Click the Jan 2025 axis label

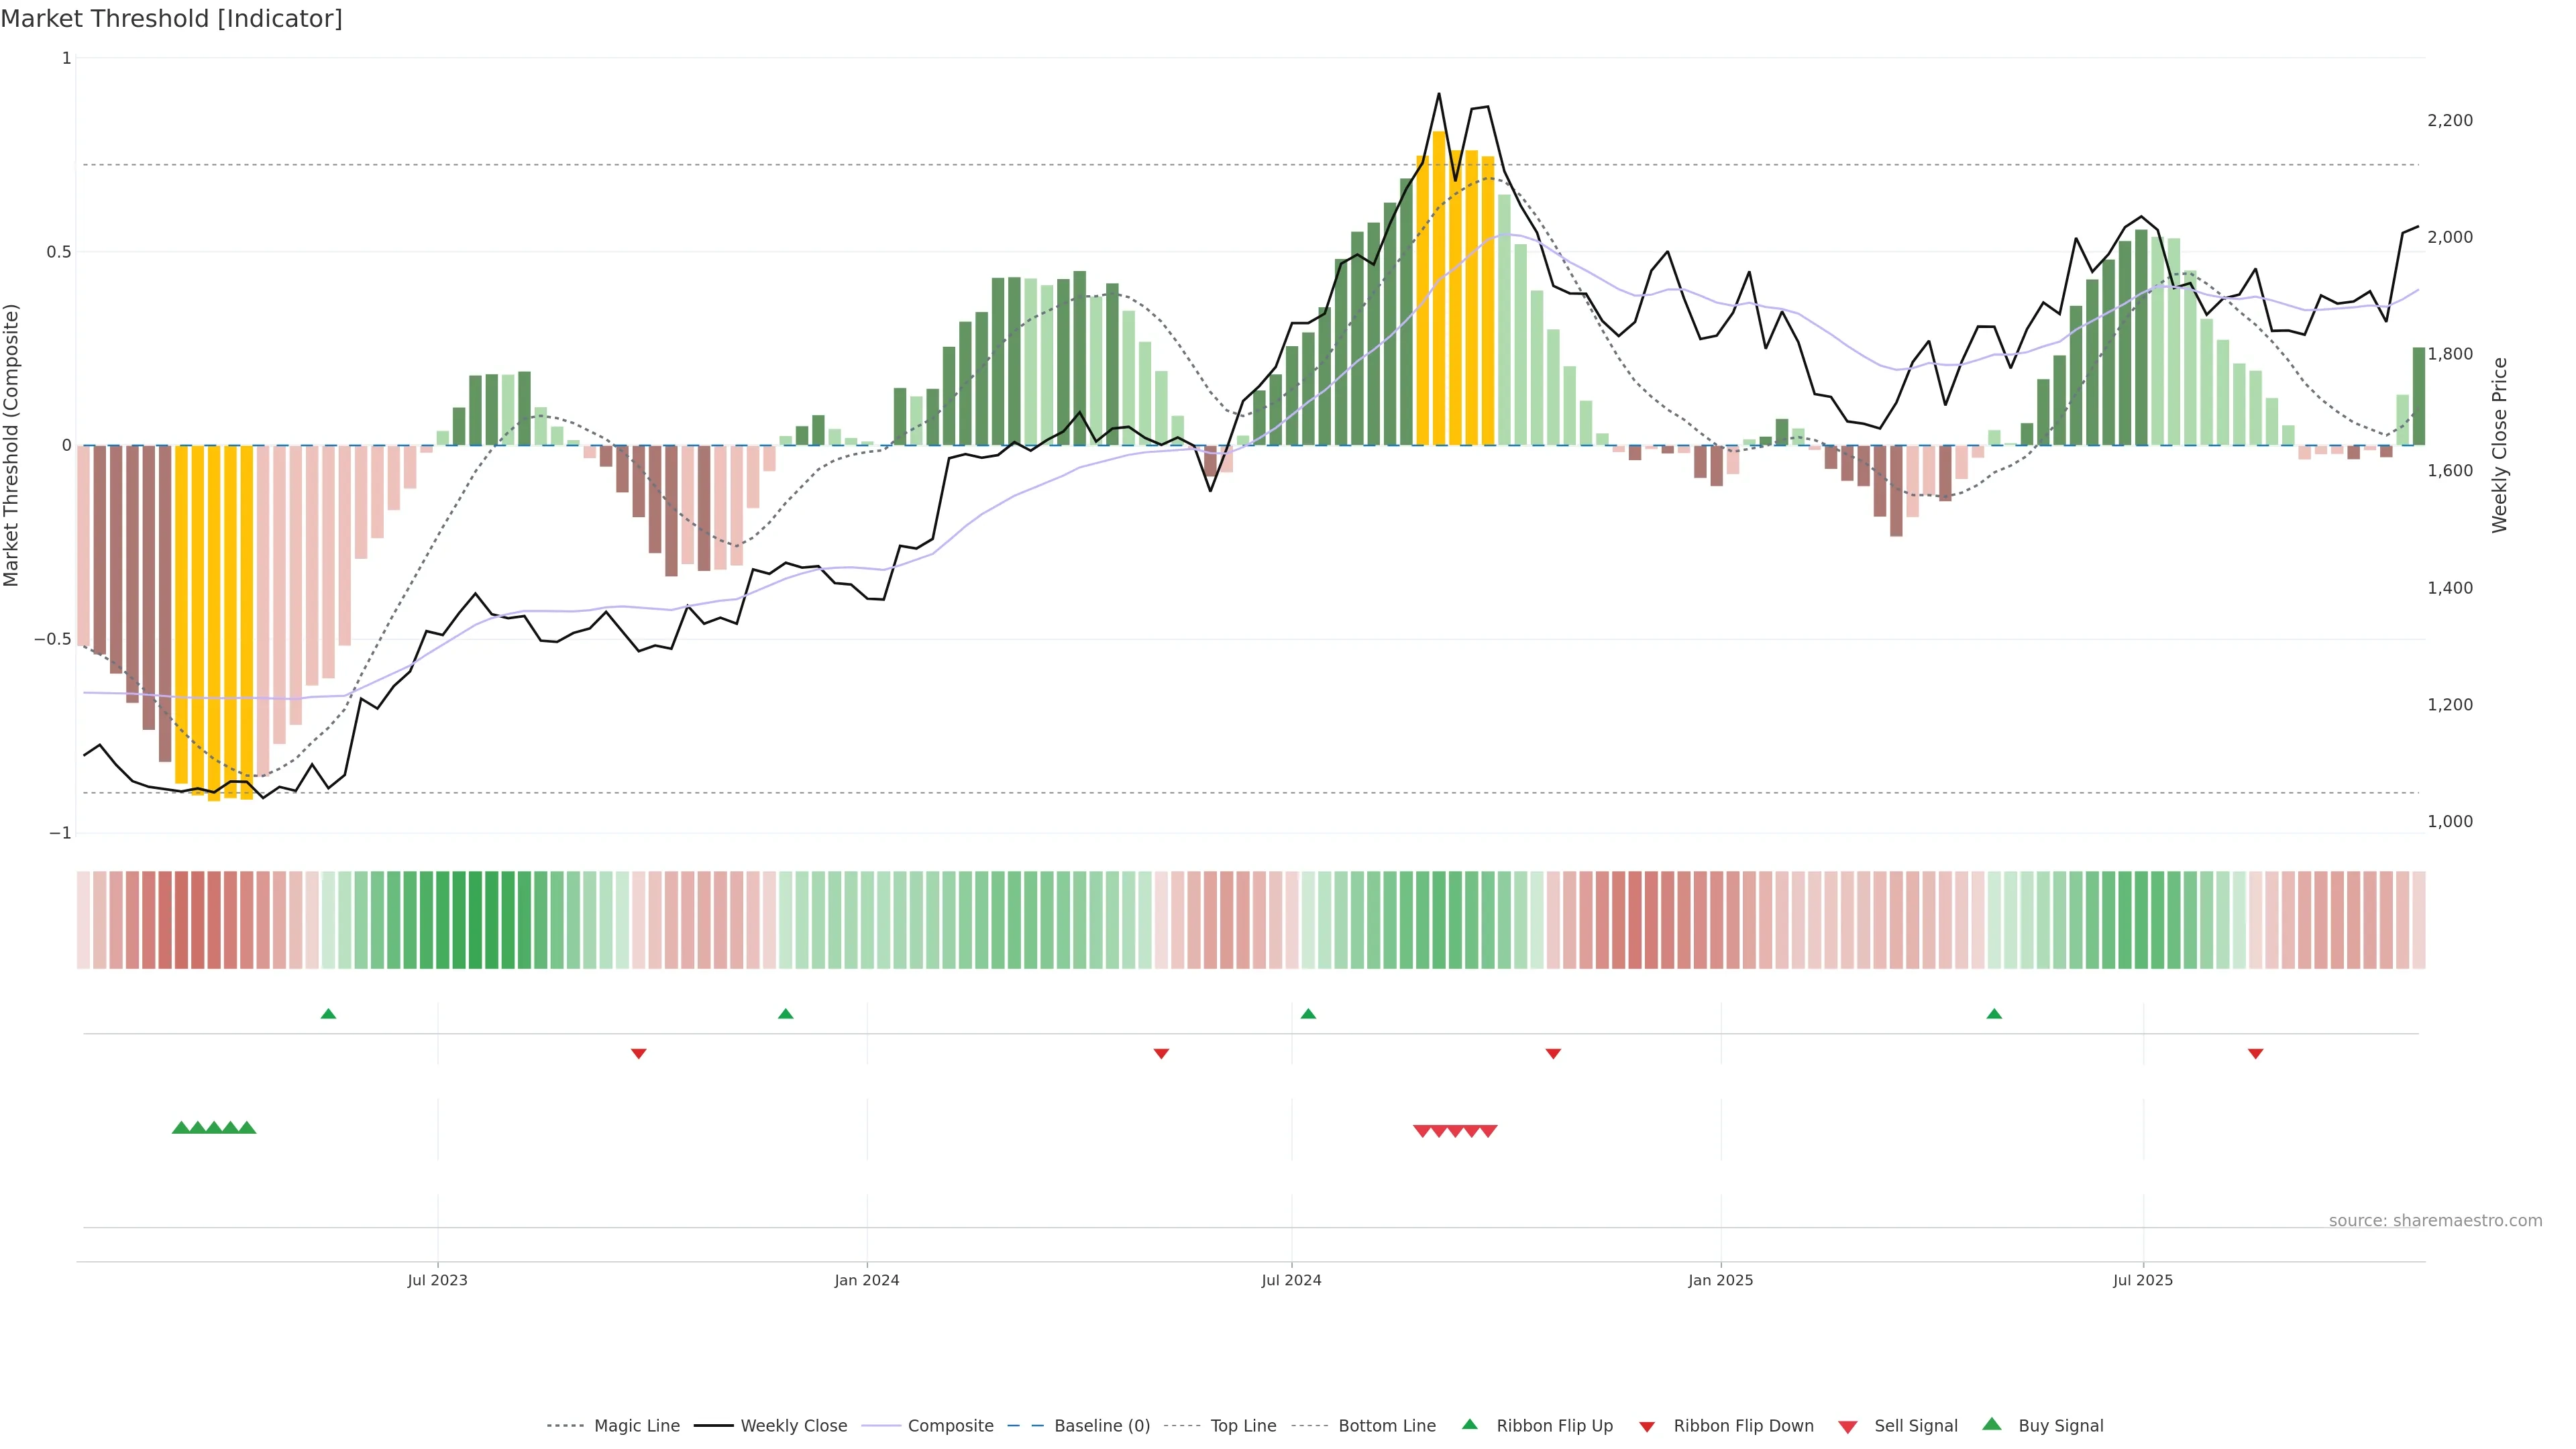point(1720,1280)
